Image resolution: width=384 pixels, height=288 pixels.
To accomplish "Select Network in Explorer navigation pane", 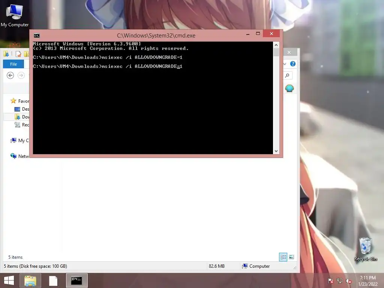I will 19,156.
